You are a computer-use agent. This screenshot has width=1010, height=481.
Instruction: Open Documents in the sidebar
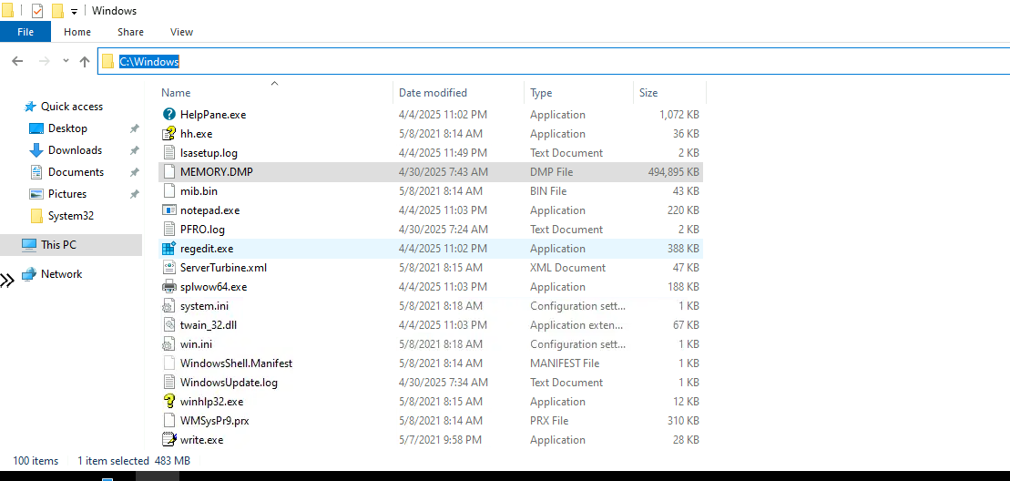pos(76,172)
